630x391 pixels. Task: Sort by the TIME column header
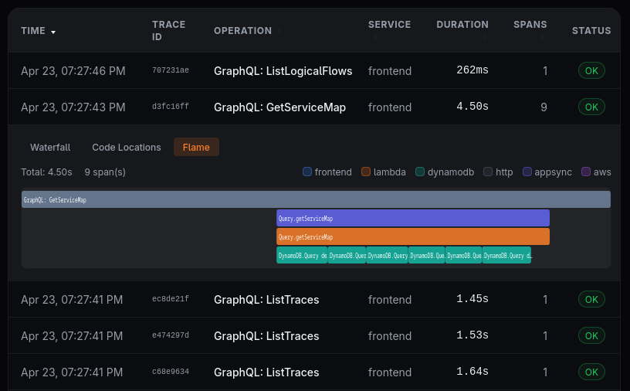(x=33, y=31)
